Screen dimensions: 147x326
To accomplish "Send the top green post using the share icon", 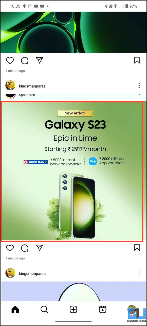I will [39, 60].
